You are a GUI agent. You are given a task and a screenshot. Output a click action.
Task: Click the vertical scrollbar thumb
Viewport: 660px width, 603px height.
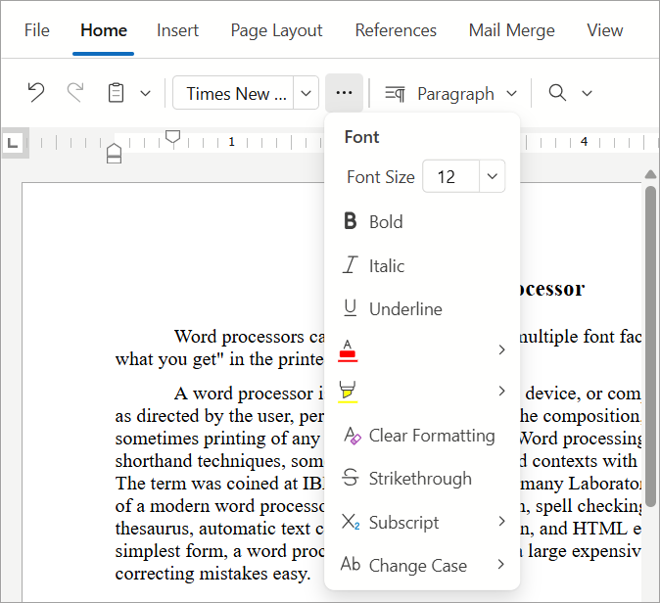click(650, 347)
